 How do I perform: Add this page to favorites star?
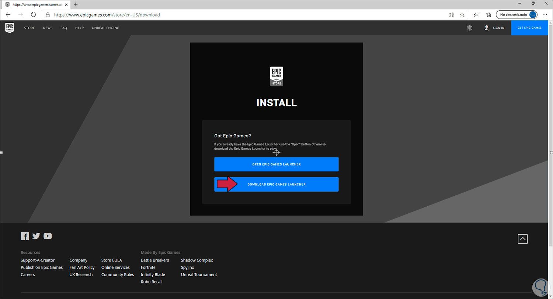coord(462,15)
